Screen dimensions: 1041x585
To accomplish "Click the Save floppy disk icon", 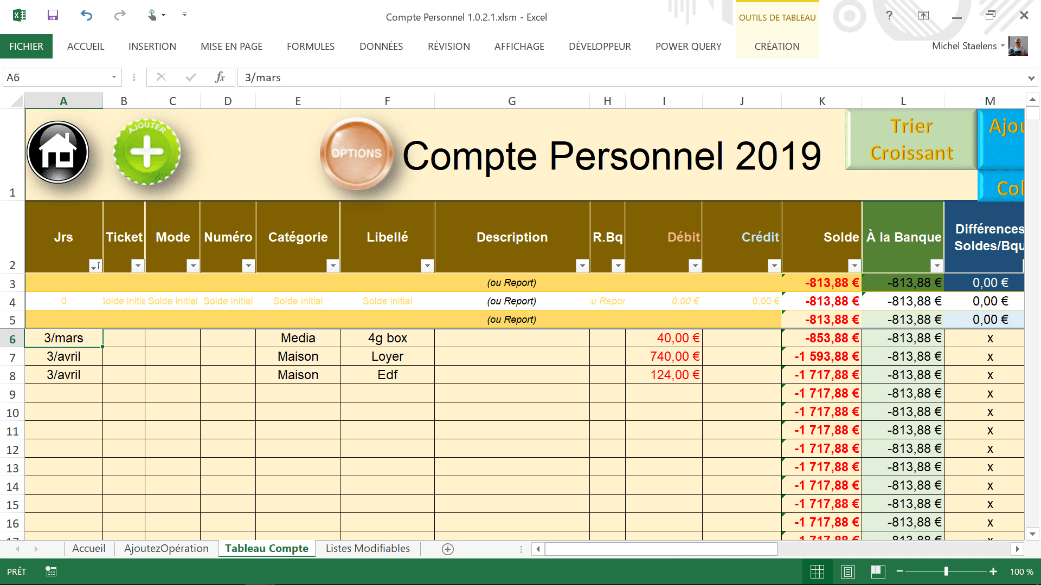I will 53,15.
